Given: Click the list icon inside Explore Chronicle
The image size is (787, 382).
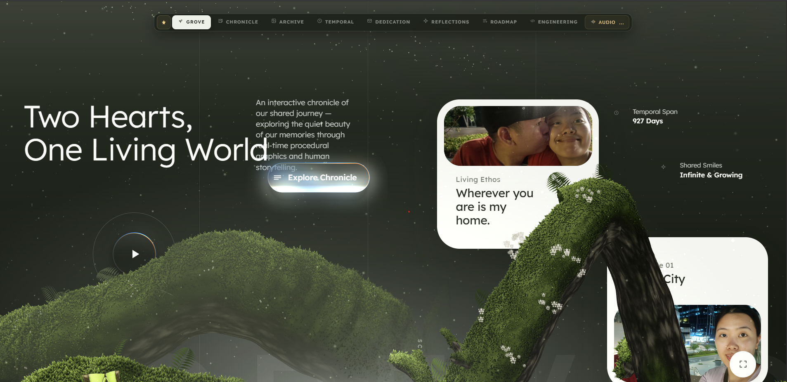Looking at the screenshot, I should (x=277, y=177).
